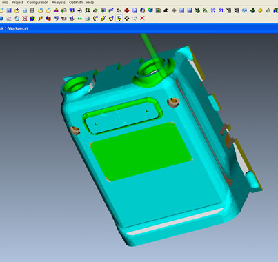
Task: Click the rotate about X axis icon
Action: click(95, 19)
